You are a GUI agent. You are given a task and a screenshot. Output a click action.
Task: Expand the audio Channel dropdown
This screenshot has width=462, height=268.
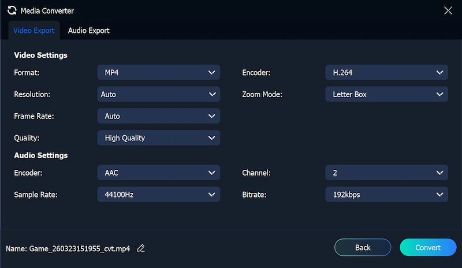pyautogui.click(x=386, y=173)
